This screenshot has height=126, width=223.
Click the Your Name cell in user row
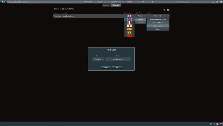[x=58, y=16]
